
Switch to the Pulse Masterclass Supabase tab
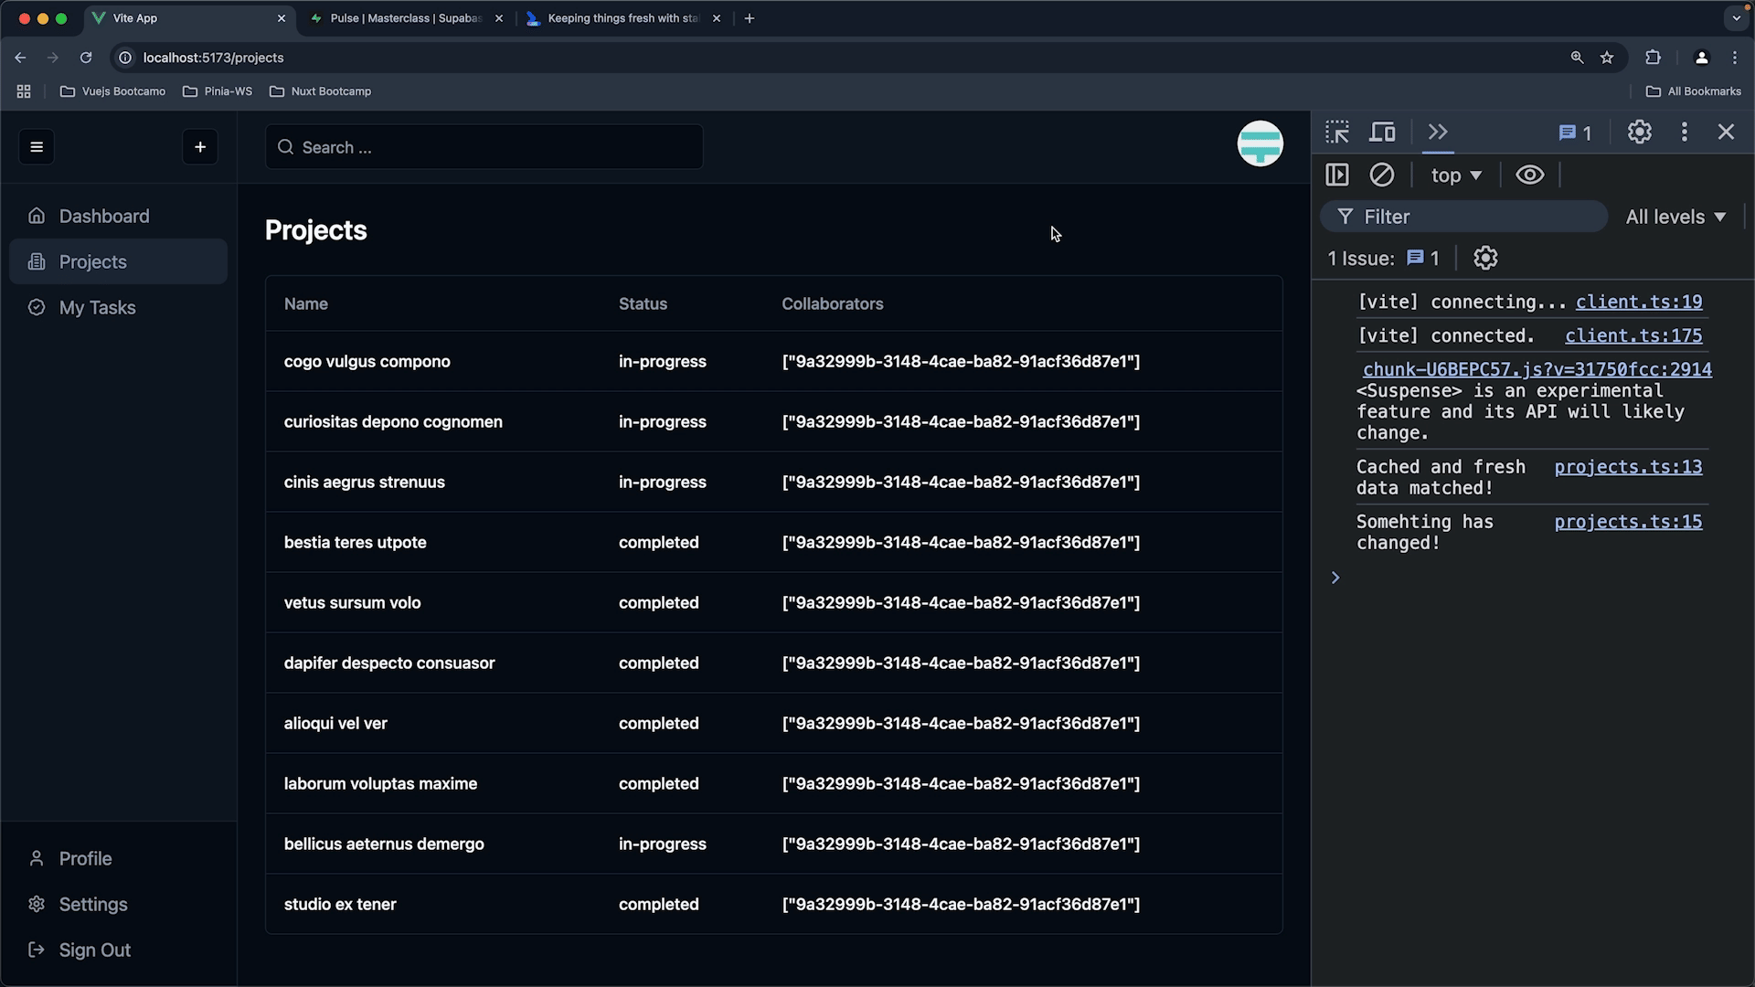tap(405, 18)
